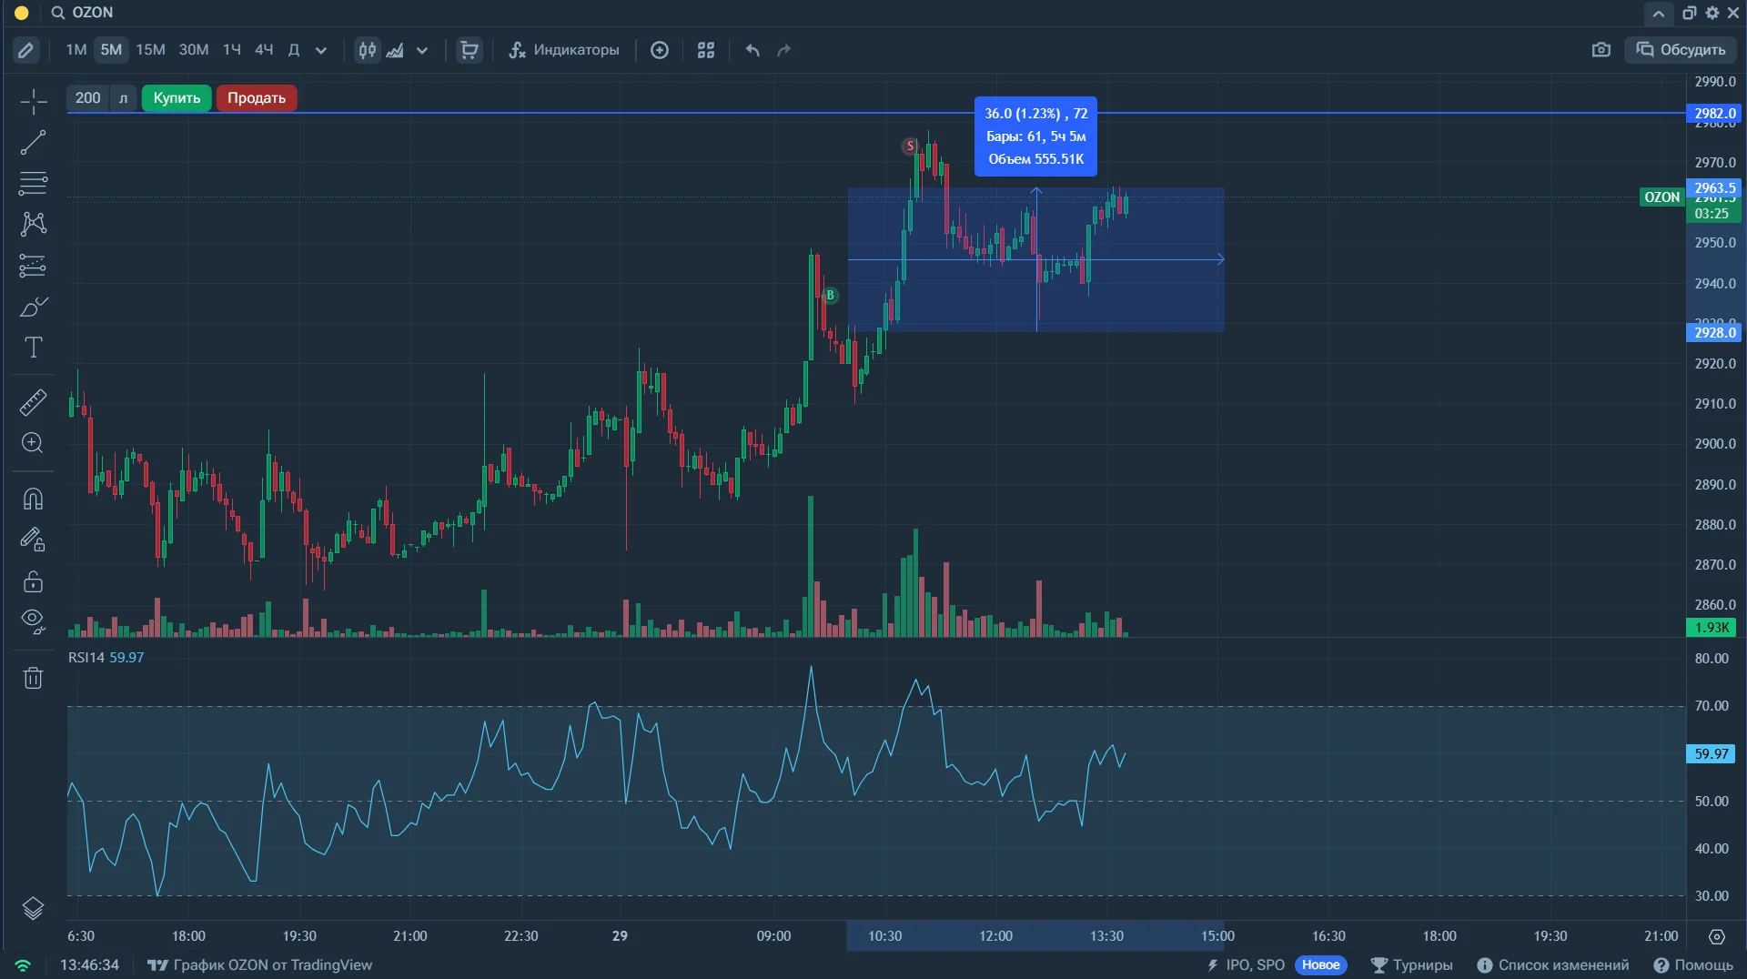Click the OZON symbol price label
The height and width of the screenshot is (979, 1747).
(1662, 197)
